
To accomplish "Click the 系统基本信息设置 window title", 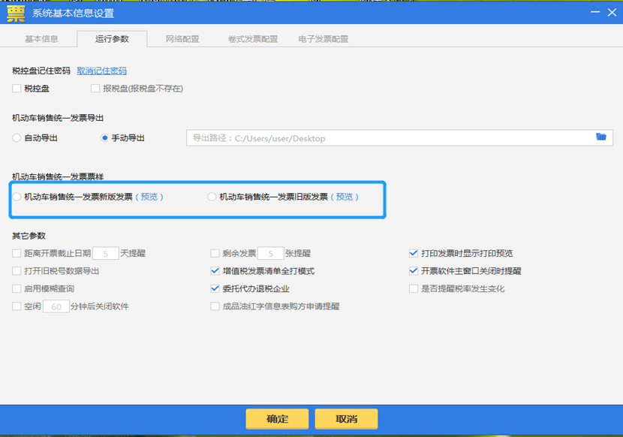I will [x=73, y=14].
